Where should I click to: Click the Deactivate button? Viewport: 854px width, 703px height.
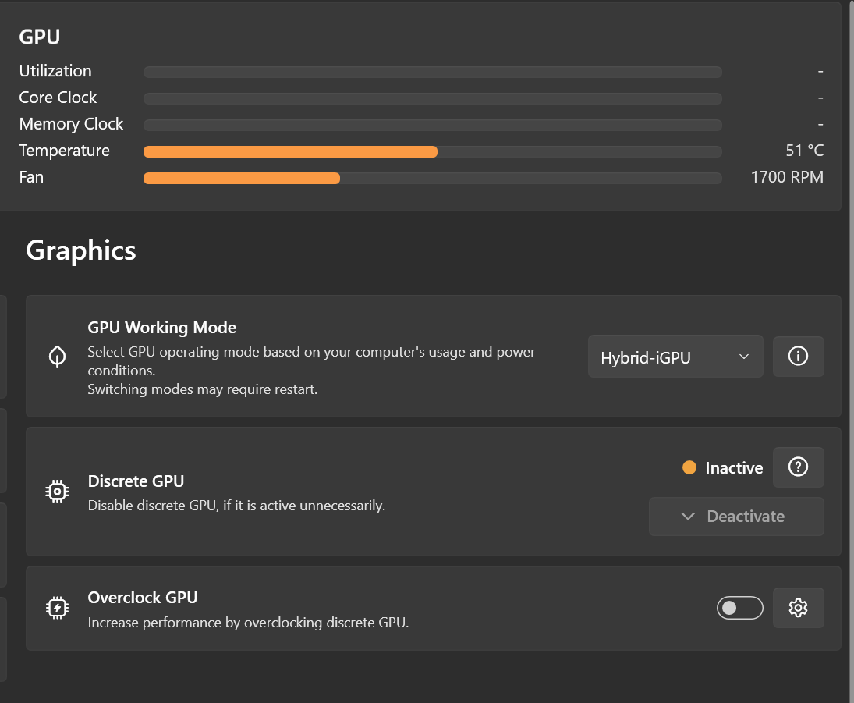746,516
